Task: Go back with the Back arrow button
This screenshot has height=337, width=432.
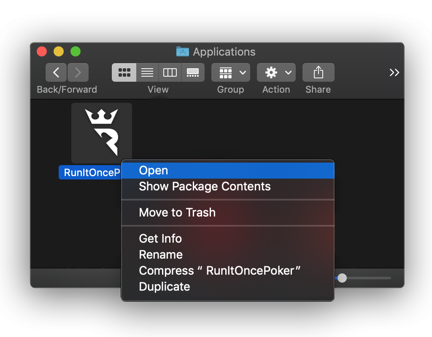Action: tap(56, 72)
